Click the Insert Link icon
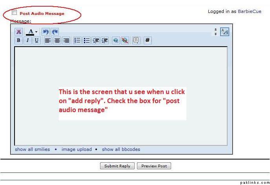The width and height of the screenshot is (270, 185). (116, 40)
